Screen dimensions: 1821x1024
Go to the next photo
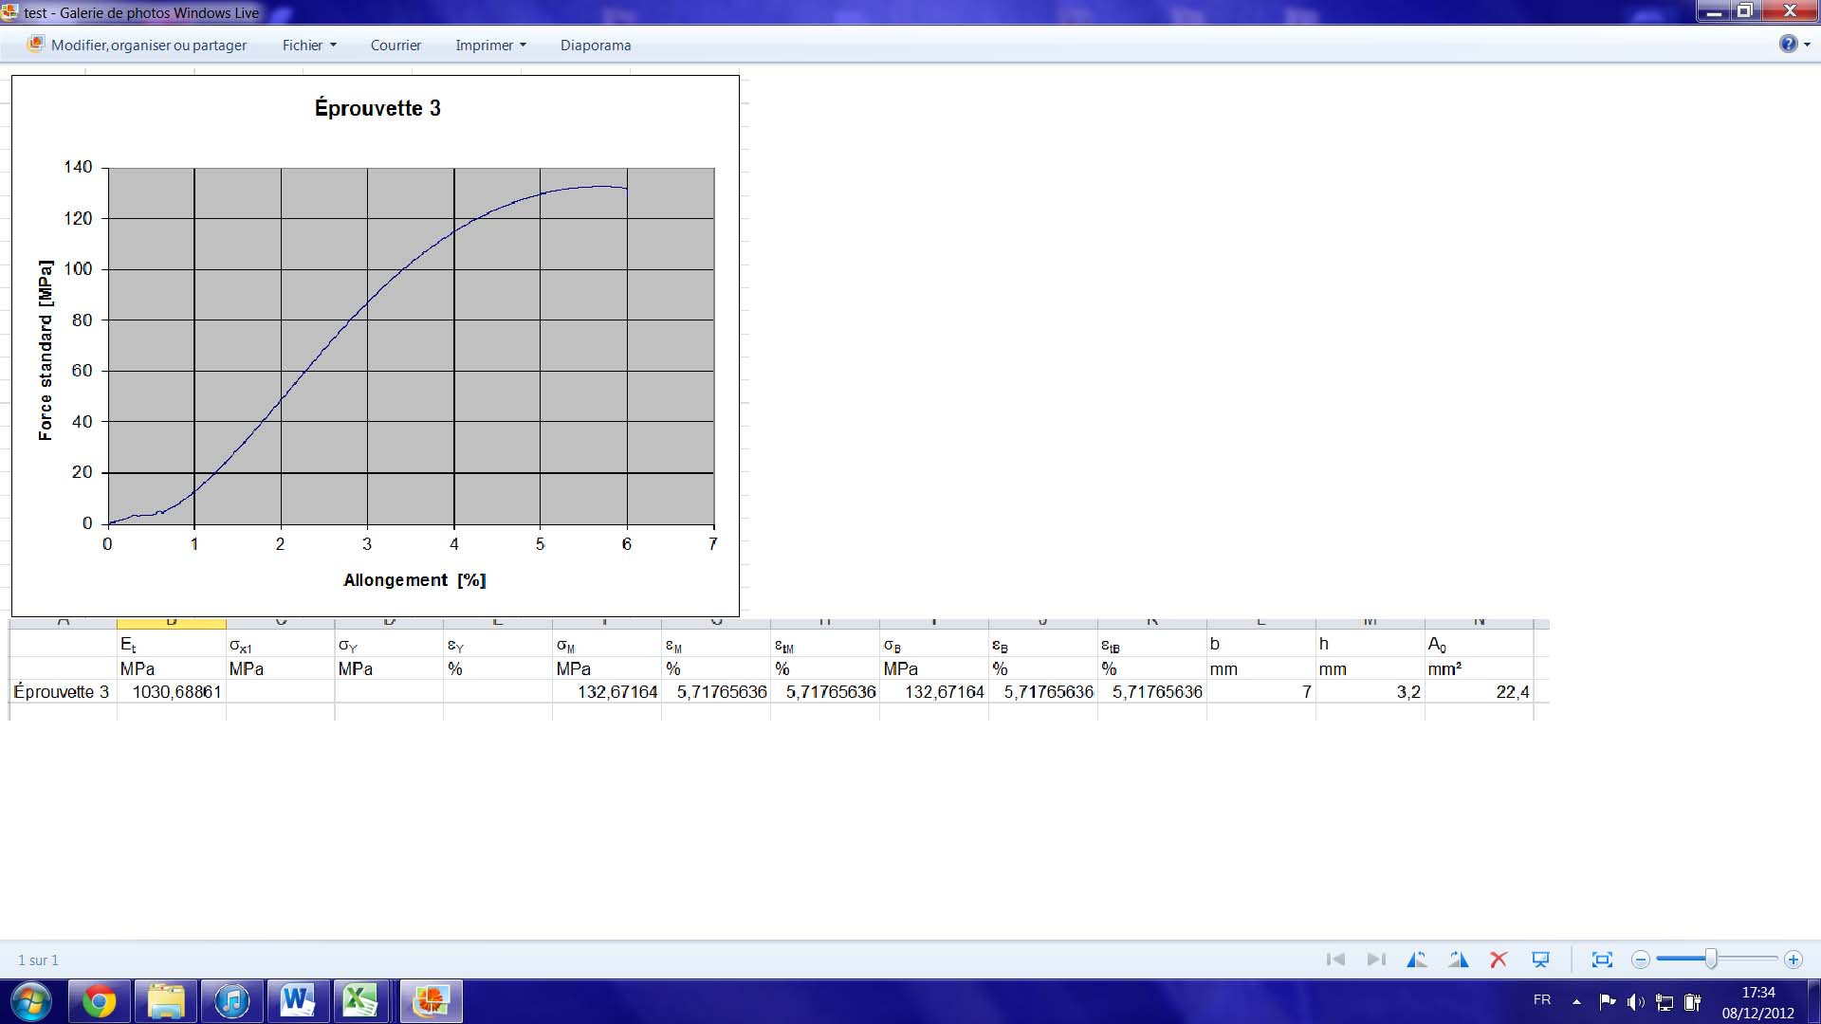[x=1376, y=960]
